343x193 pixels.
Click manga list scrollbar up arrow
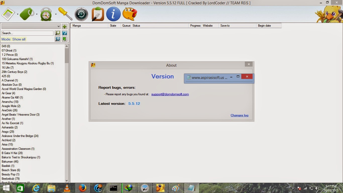pos(67,46)
